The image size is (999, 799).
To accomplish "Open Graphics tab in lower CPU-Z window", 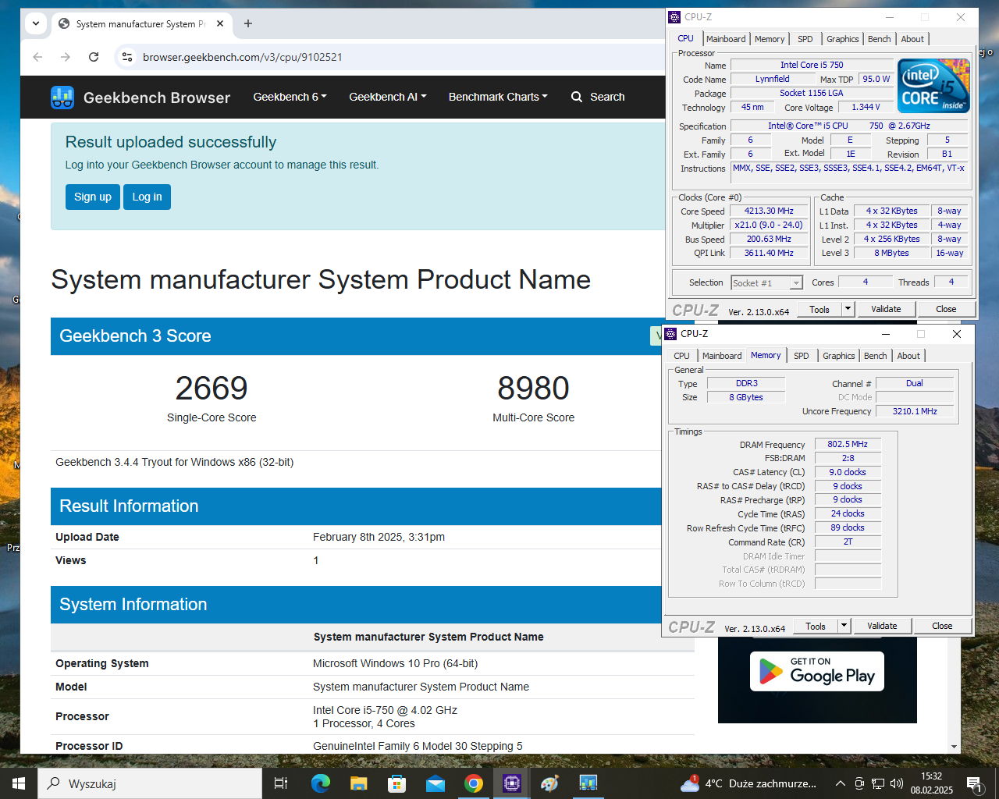I will pyautogui.click(x=839, y=356).
